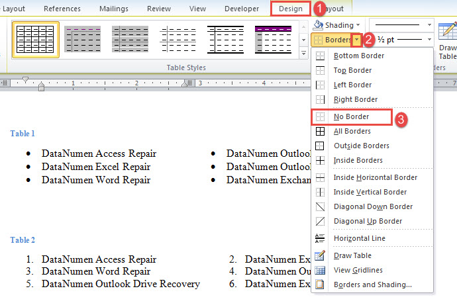The image size is (457, 307).
Task: Open the Page Layout tab
Action: (12, 9)
